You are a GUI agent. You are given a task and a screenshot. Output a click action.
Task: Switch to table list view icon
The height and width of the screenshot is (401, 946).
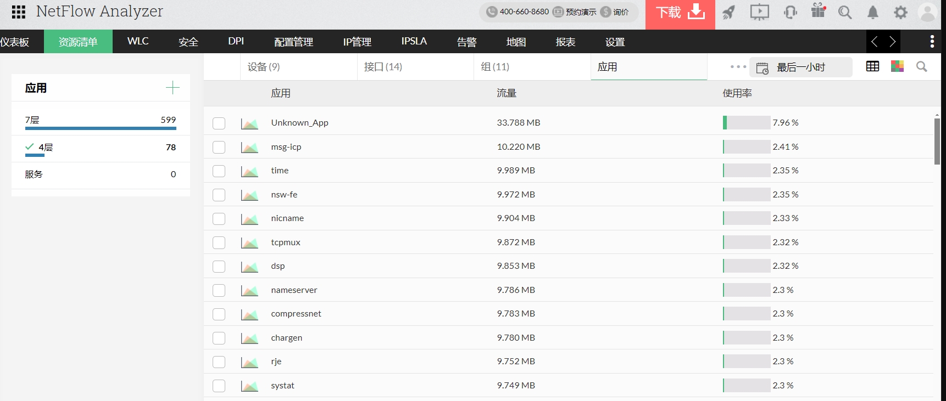[x=872, y=66]
